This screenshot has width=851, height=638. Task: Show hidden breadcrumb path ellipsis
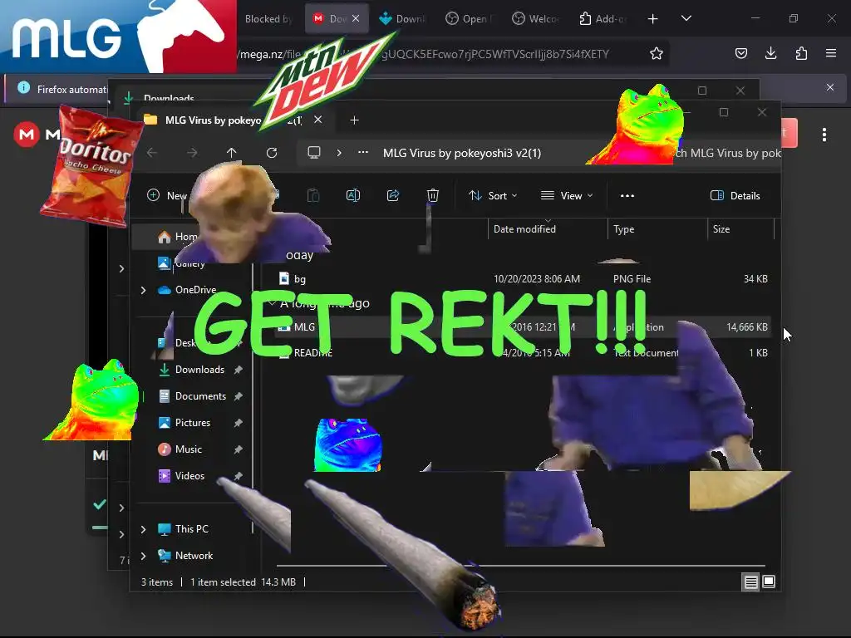point(363,153)
